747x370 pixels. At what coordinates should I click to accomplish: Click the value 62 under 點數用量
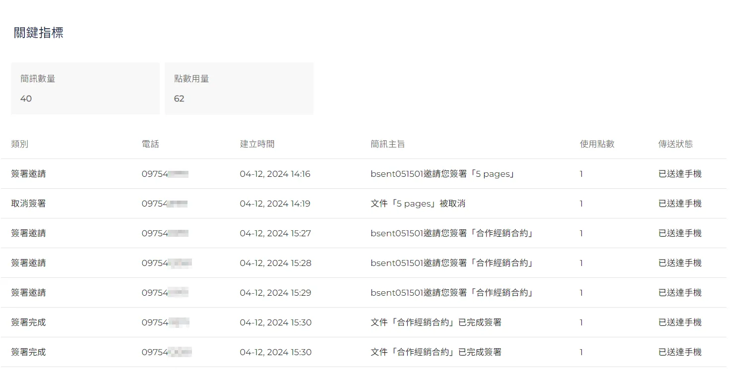pyautogui.click(x=179, y=99)
